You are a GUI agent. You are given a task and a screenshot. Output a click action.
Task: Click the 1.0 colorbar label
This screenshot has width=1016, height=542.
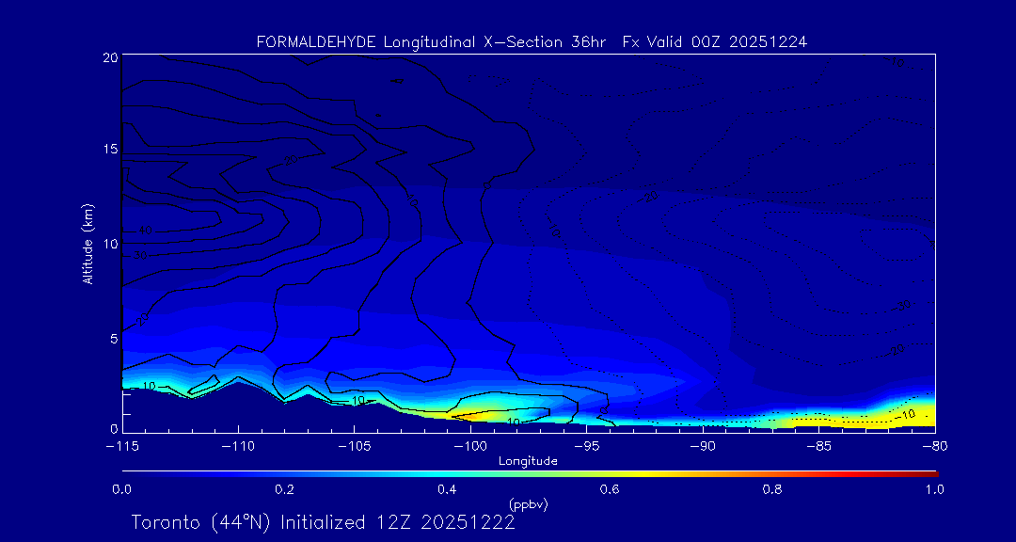coord(935,489)
